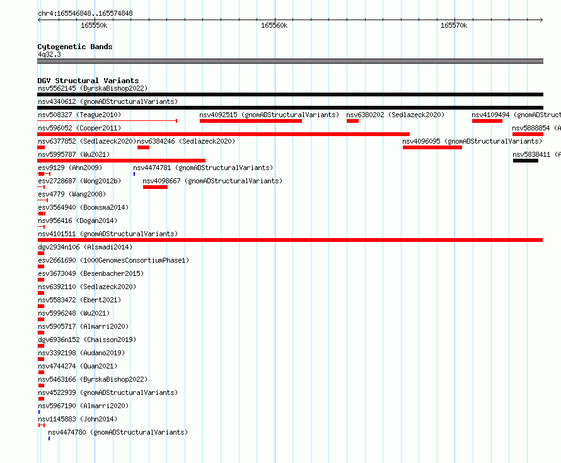The image size is (561, 463).
Task: Open variant nsv508327 (Teague2010)
Action: [79, 115]
